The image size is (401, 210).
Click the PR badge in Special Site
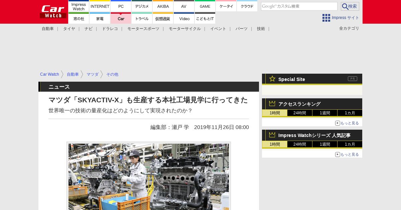tap(353, 79)
